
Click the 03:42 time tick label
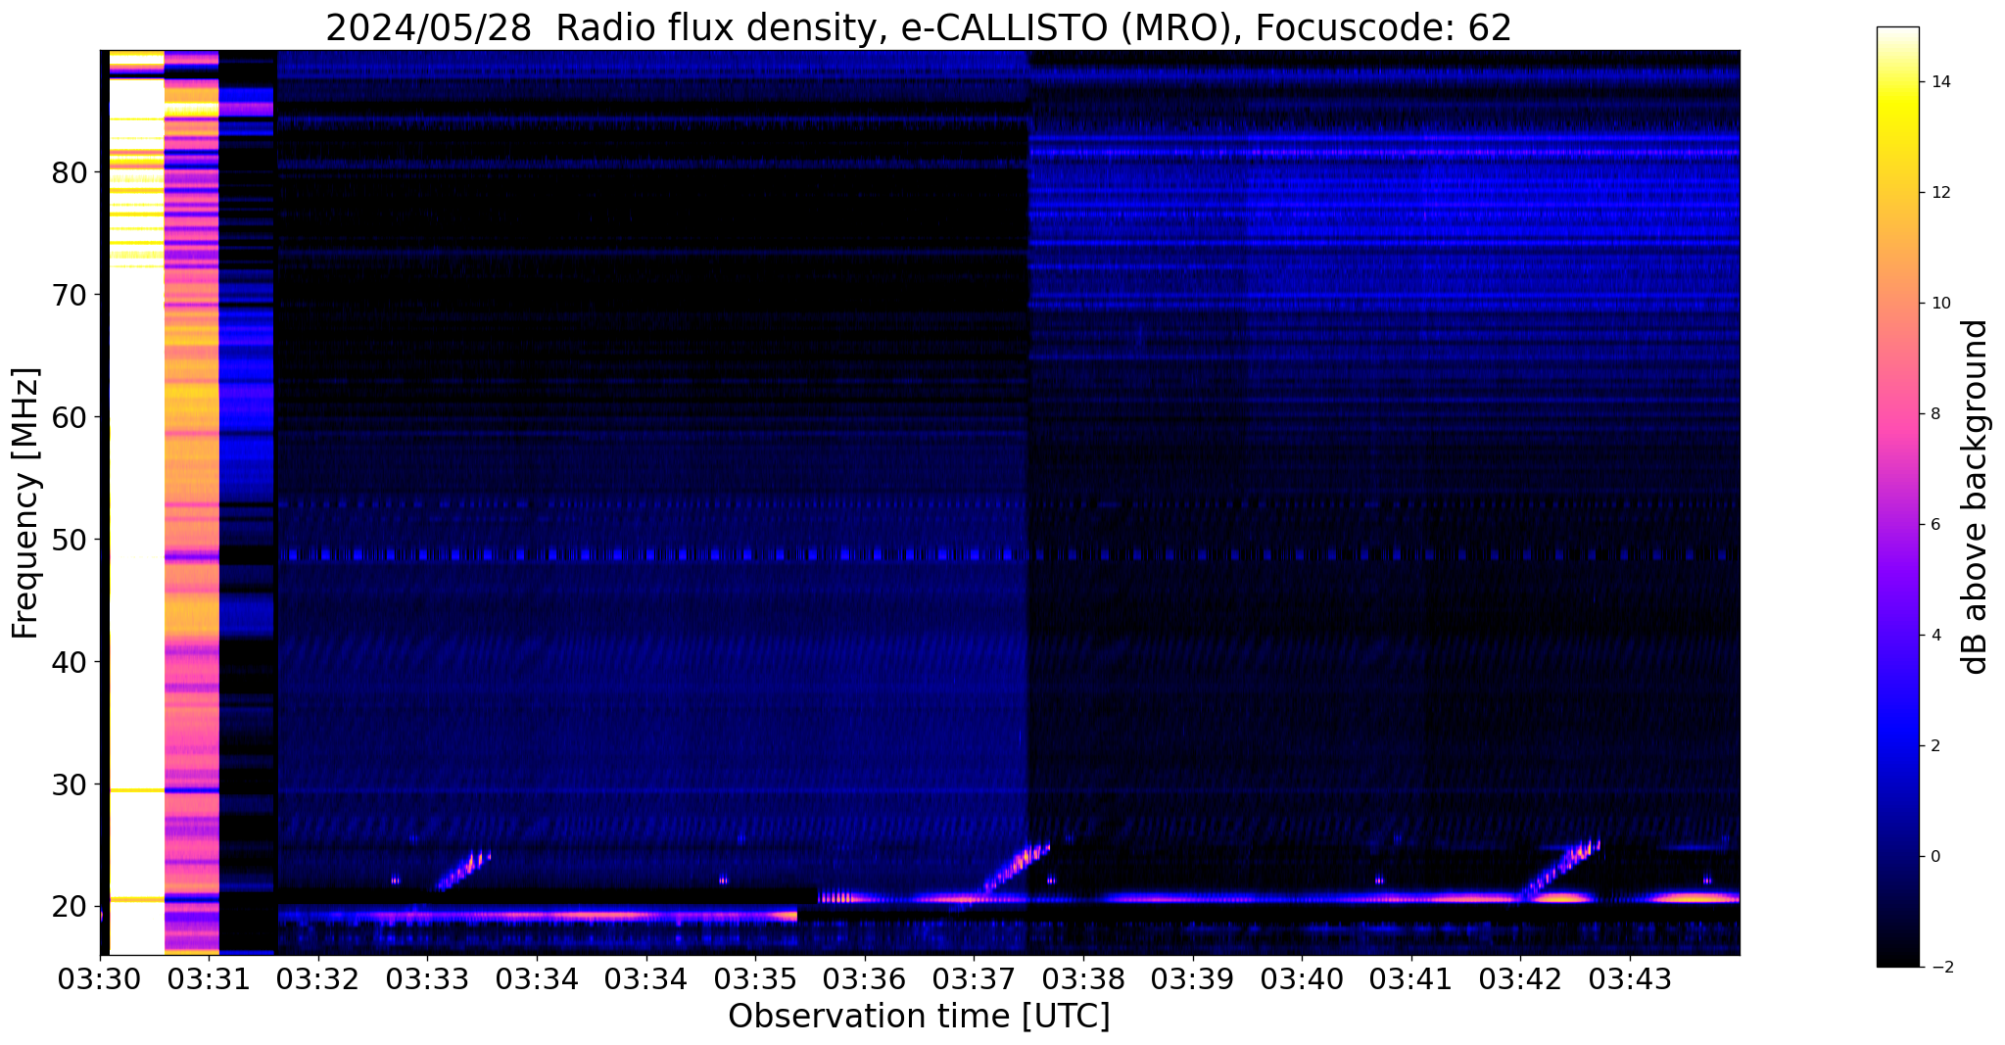(1520, 978)
